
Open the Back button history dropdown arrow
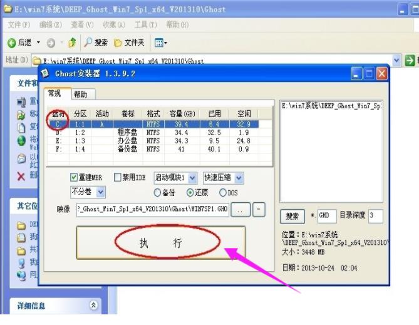38,43
